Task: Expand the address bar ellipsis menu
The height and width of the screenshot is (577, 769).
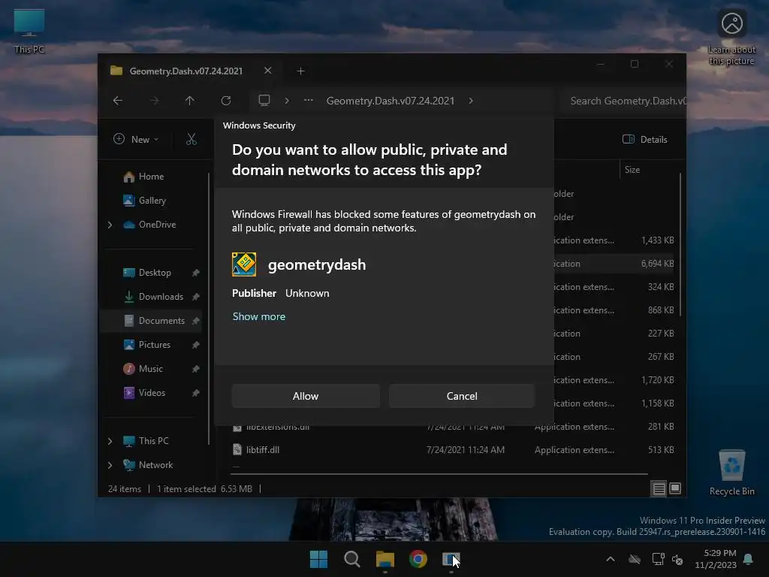Action: tap(309, 101)
